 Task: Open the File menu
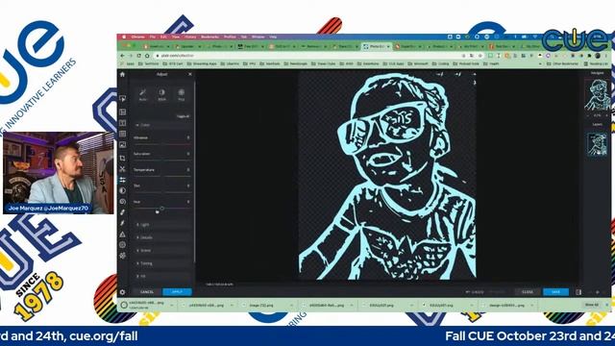pos(153,37)
